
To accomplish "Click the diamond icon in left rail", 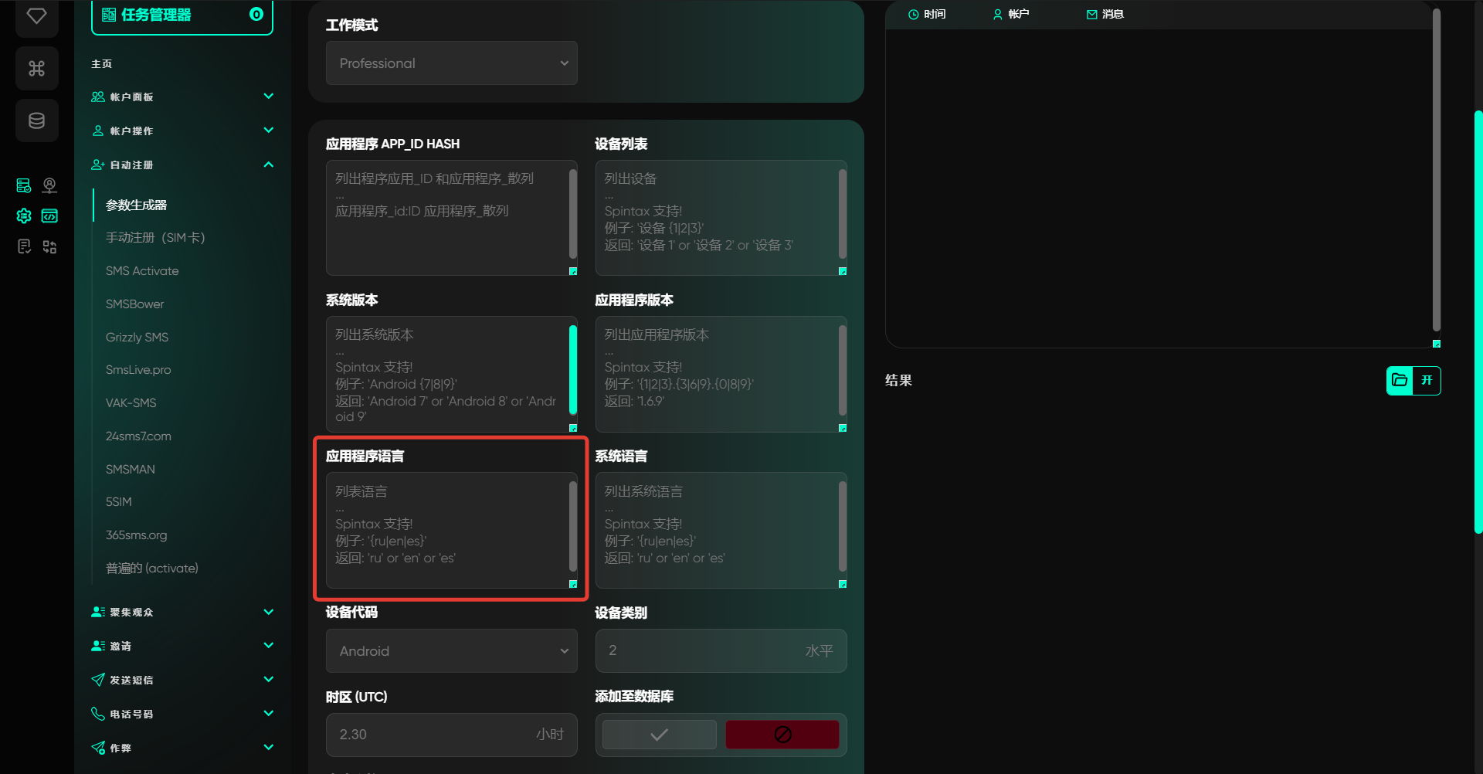I will pyautogui.click(x=36, y=16).
